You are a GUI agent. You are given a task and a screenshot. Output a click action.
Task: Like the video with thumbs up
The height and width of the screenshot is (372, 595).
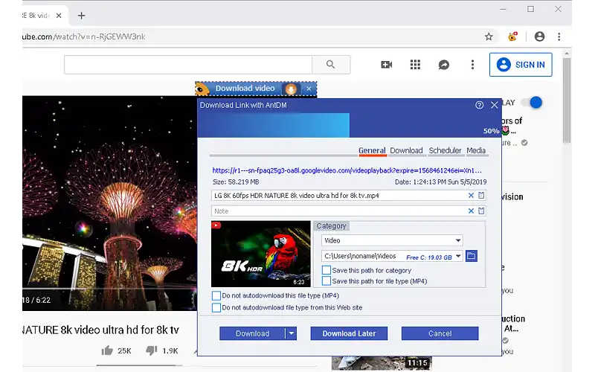click(x=107, y=350)
